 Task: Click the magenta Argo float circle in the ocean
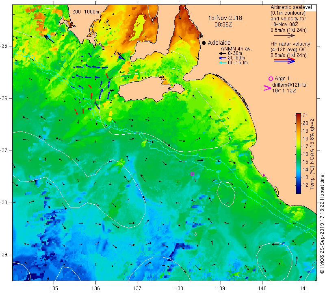[x=192, y=174]
